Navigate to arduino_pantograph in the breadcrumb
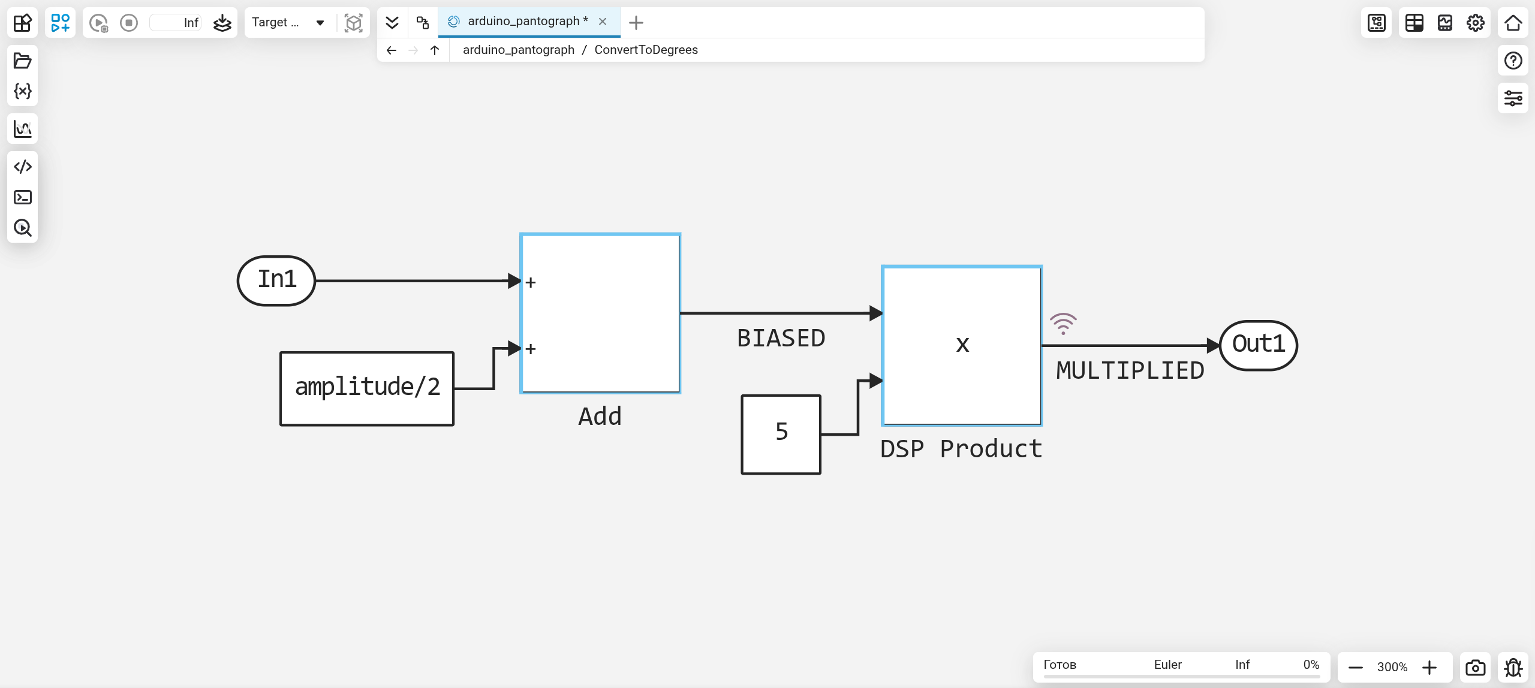 [518, 50]
